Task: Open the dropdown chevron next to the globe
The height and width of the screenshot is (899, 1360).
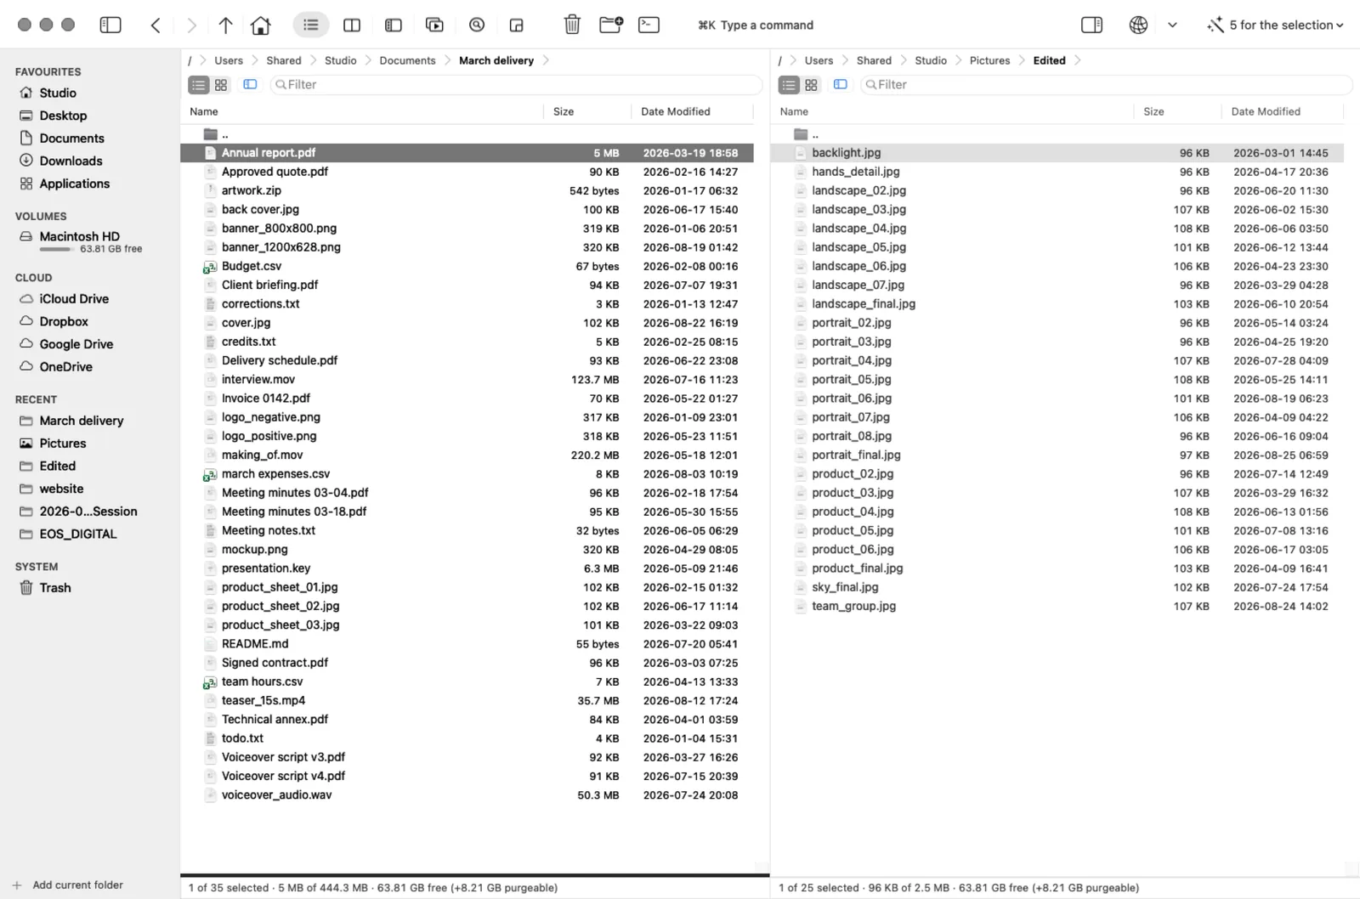Action: pyautogui.click(x=1172, y=25)
